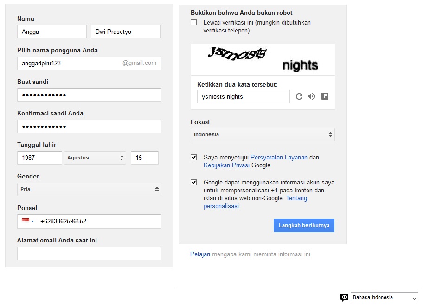The image size is (424, 305).
Task: Open the Lokasi country dropdown
Action: tap(263, 134)
